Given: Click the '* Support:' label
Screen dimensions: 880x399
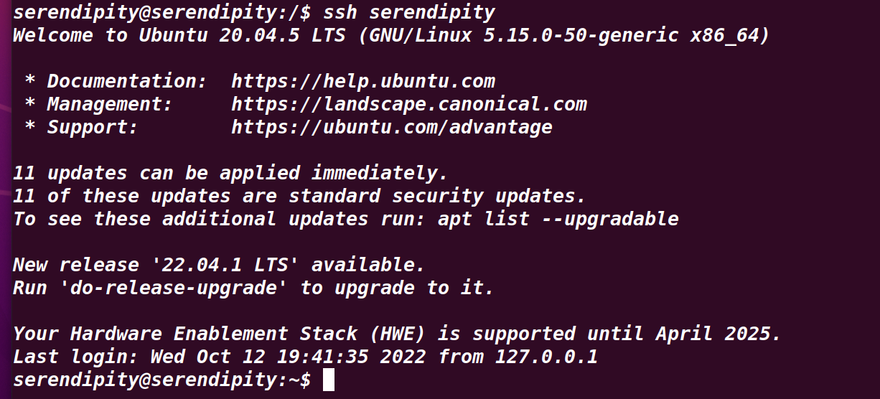Looking at the screenshot, I should 81,128.
